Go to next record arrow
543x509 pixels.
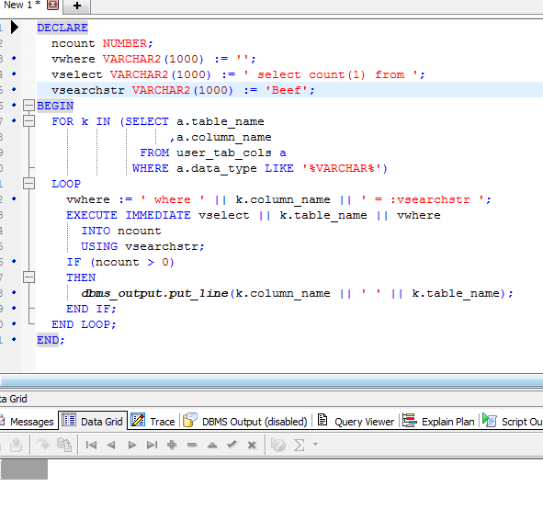tap(131, 445)
